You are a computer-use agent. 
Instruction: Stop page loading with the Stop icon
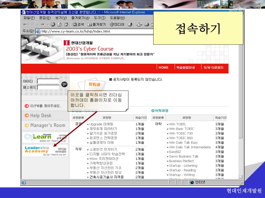53,24
